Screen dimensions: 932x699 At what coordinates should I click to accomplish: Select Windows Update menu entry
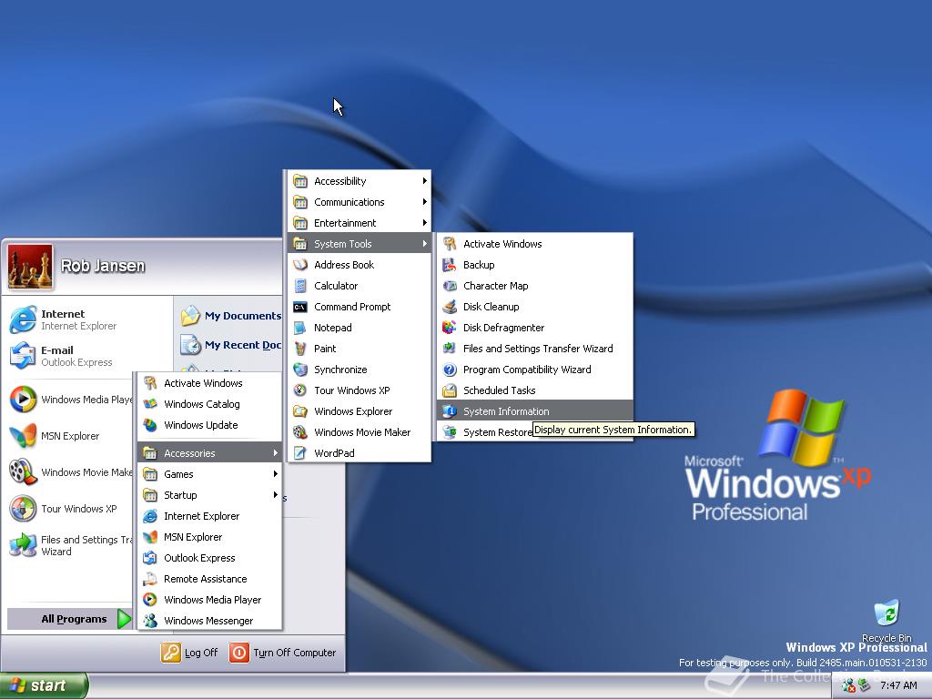(x=209, y=425)
